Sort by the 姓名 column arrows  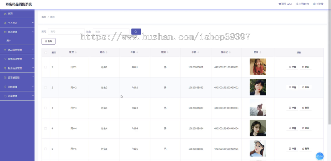(107, 52)
